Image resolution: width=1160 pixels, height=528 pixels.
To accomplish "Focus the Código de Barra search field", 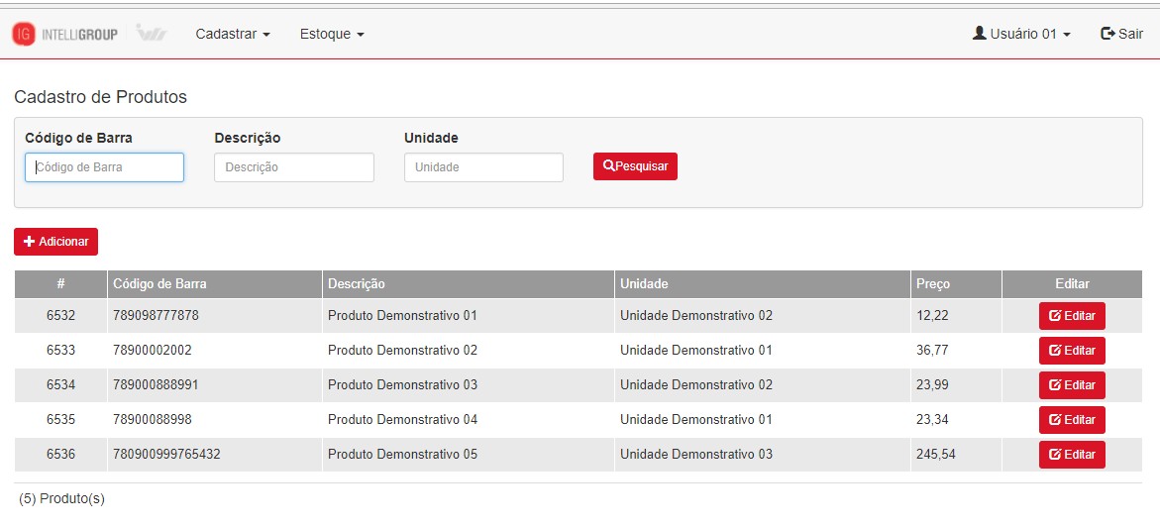I will pos(104,167).
